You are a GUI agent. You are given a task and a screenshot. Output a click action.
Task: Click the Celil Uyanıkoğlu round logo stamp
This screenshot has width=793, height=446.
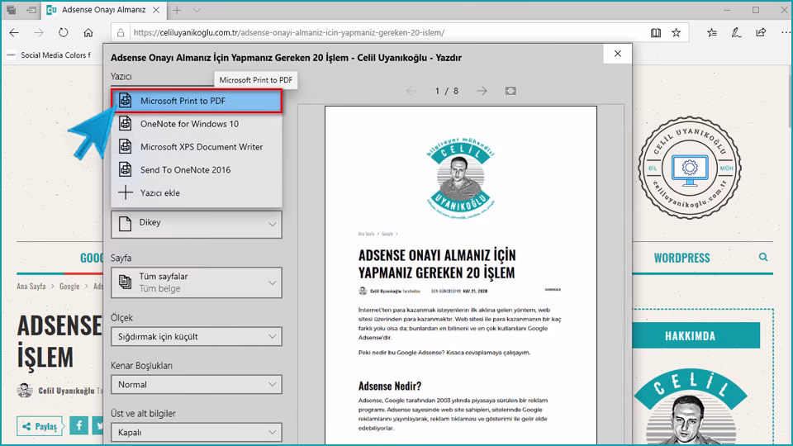pos(689,168)
